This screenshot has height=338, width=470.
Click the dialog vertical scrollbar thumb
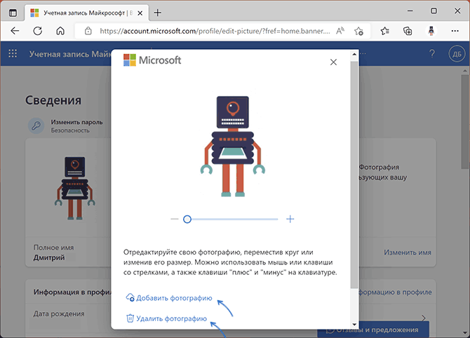354,175
